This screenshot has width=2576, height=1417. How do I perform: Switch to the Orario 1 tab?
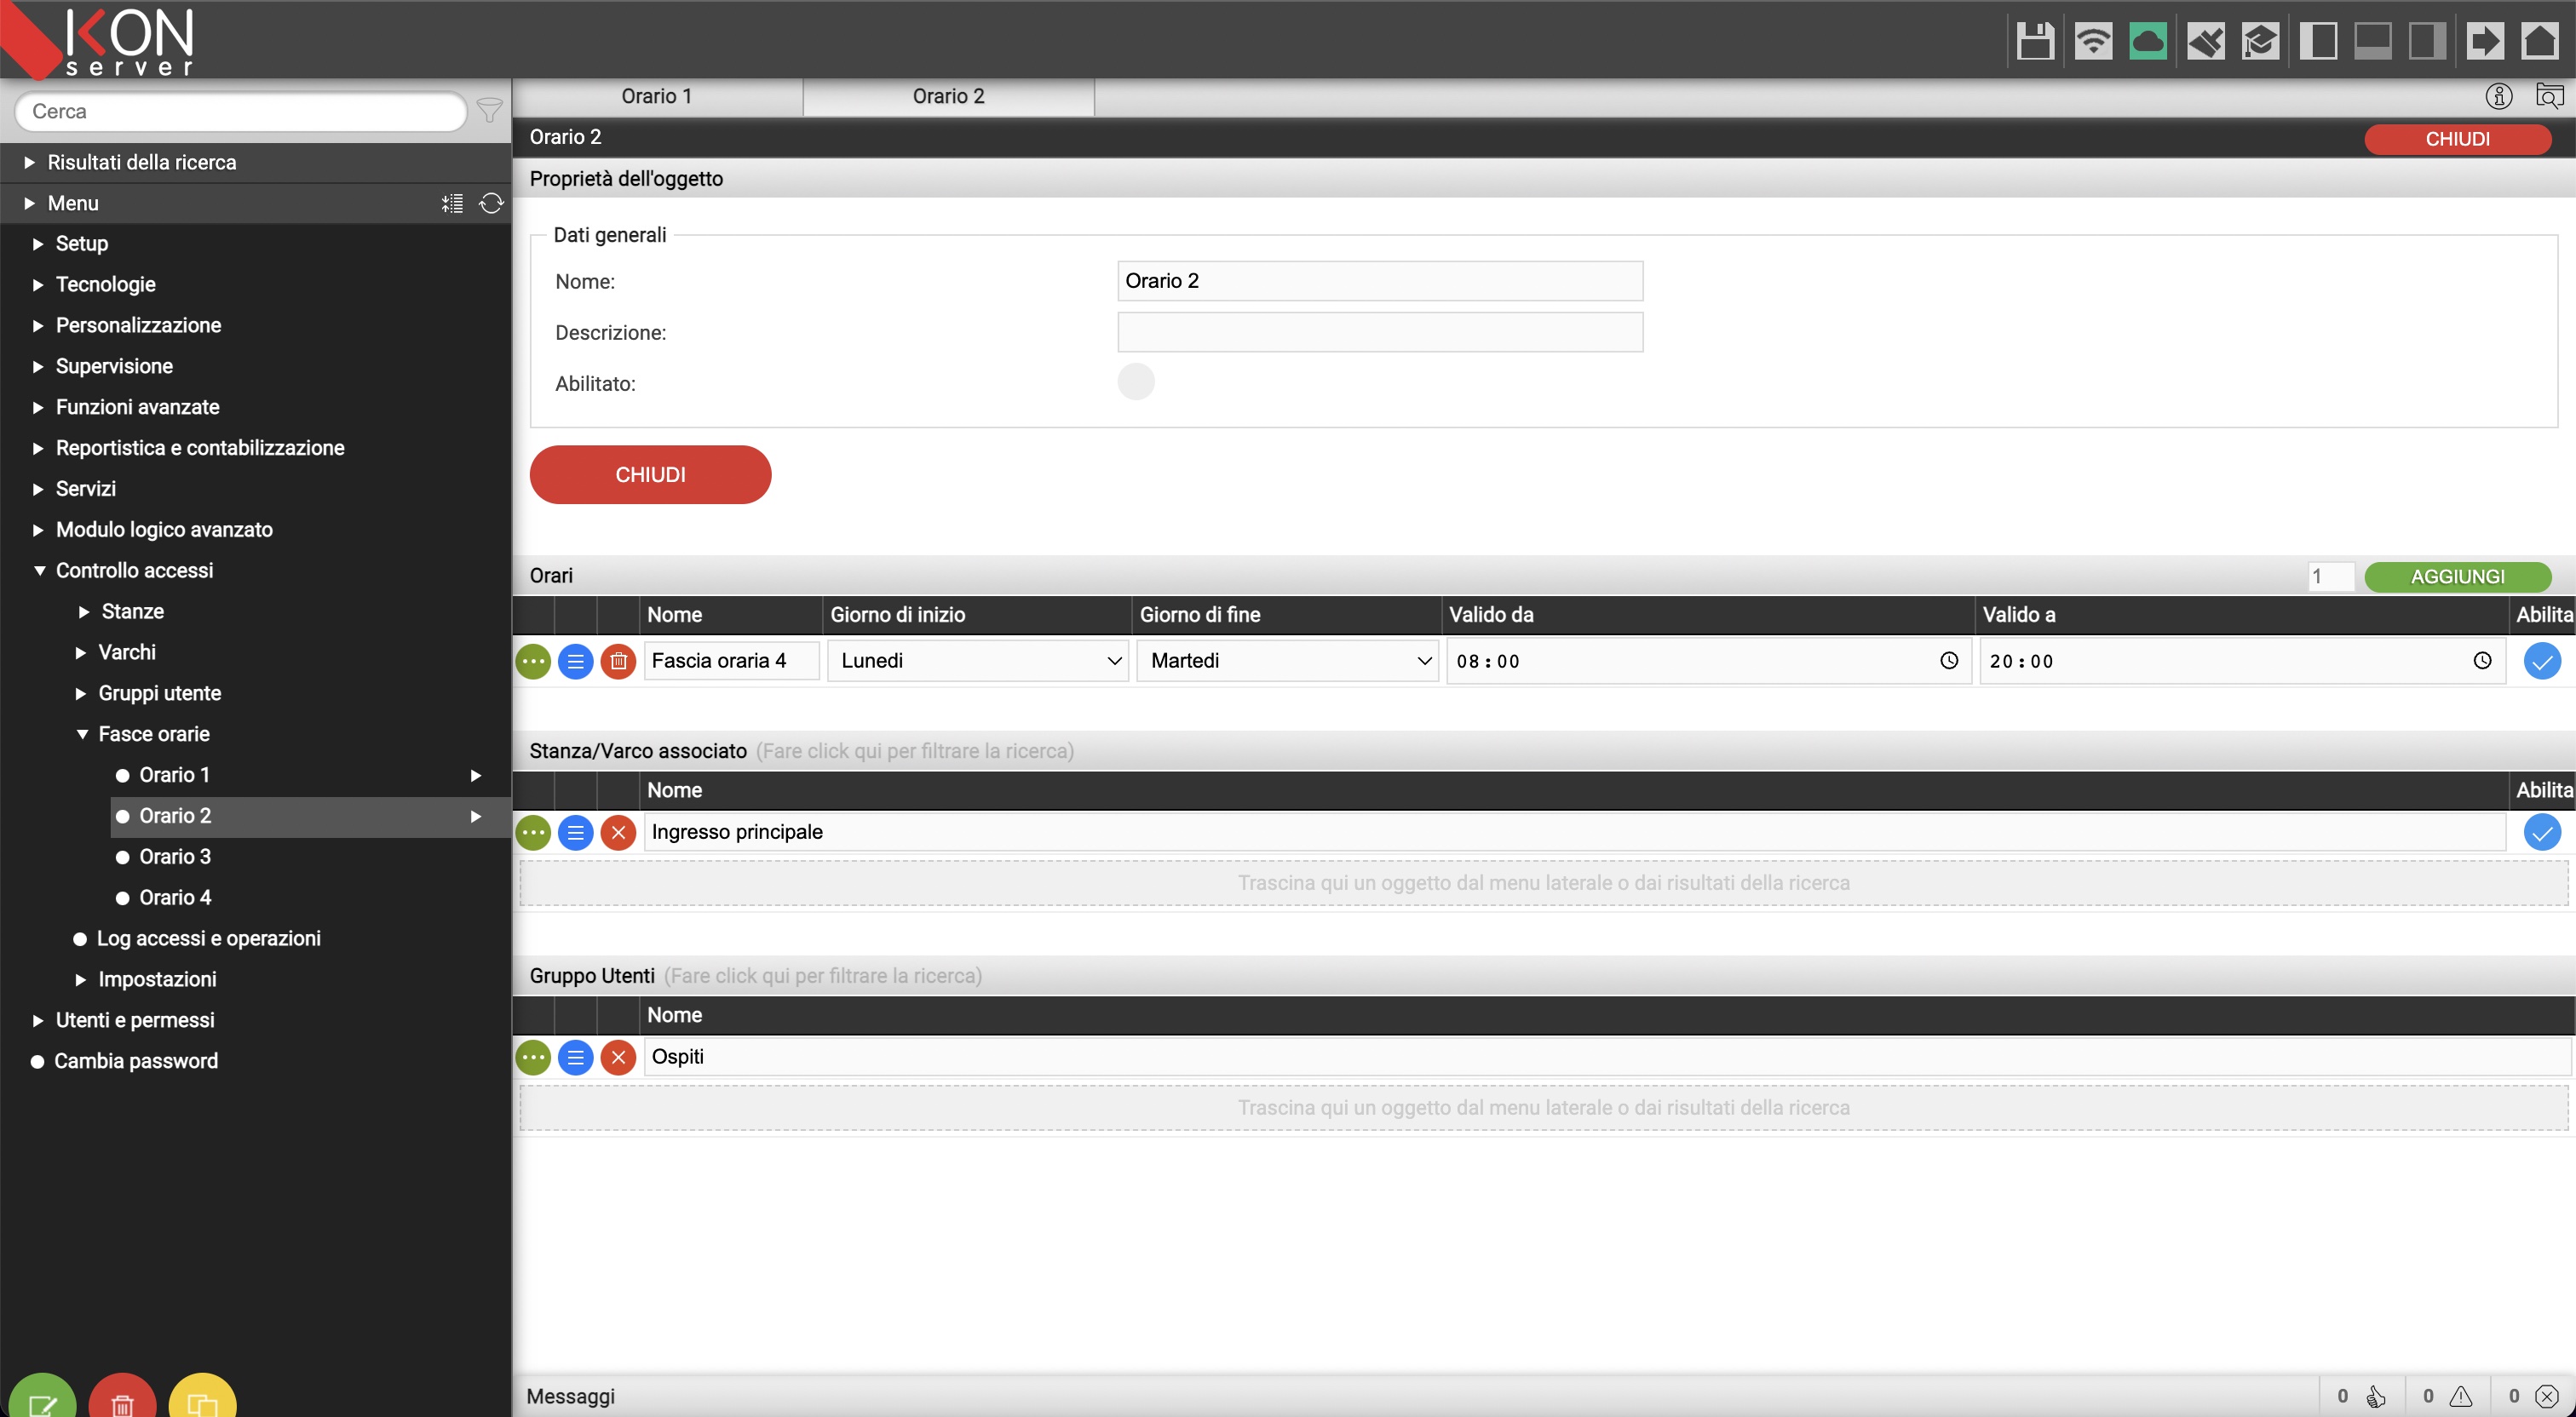point(657,97)
